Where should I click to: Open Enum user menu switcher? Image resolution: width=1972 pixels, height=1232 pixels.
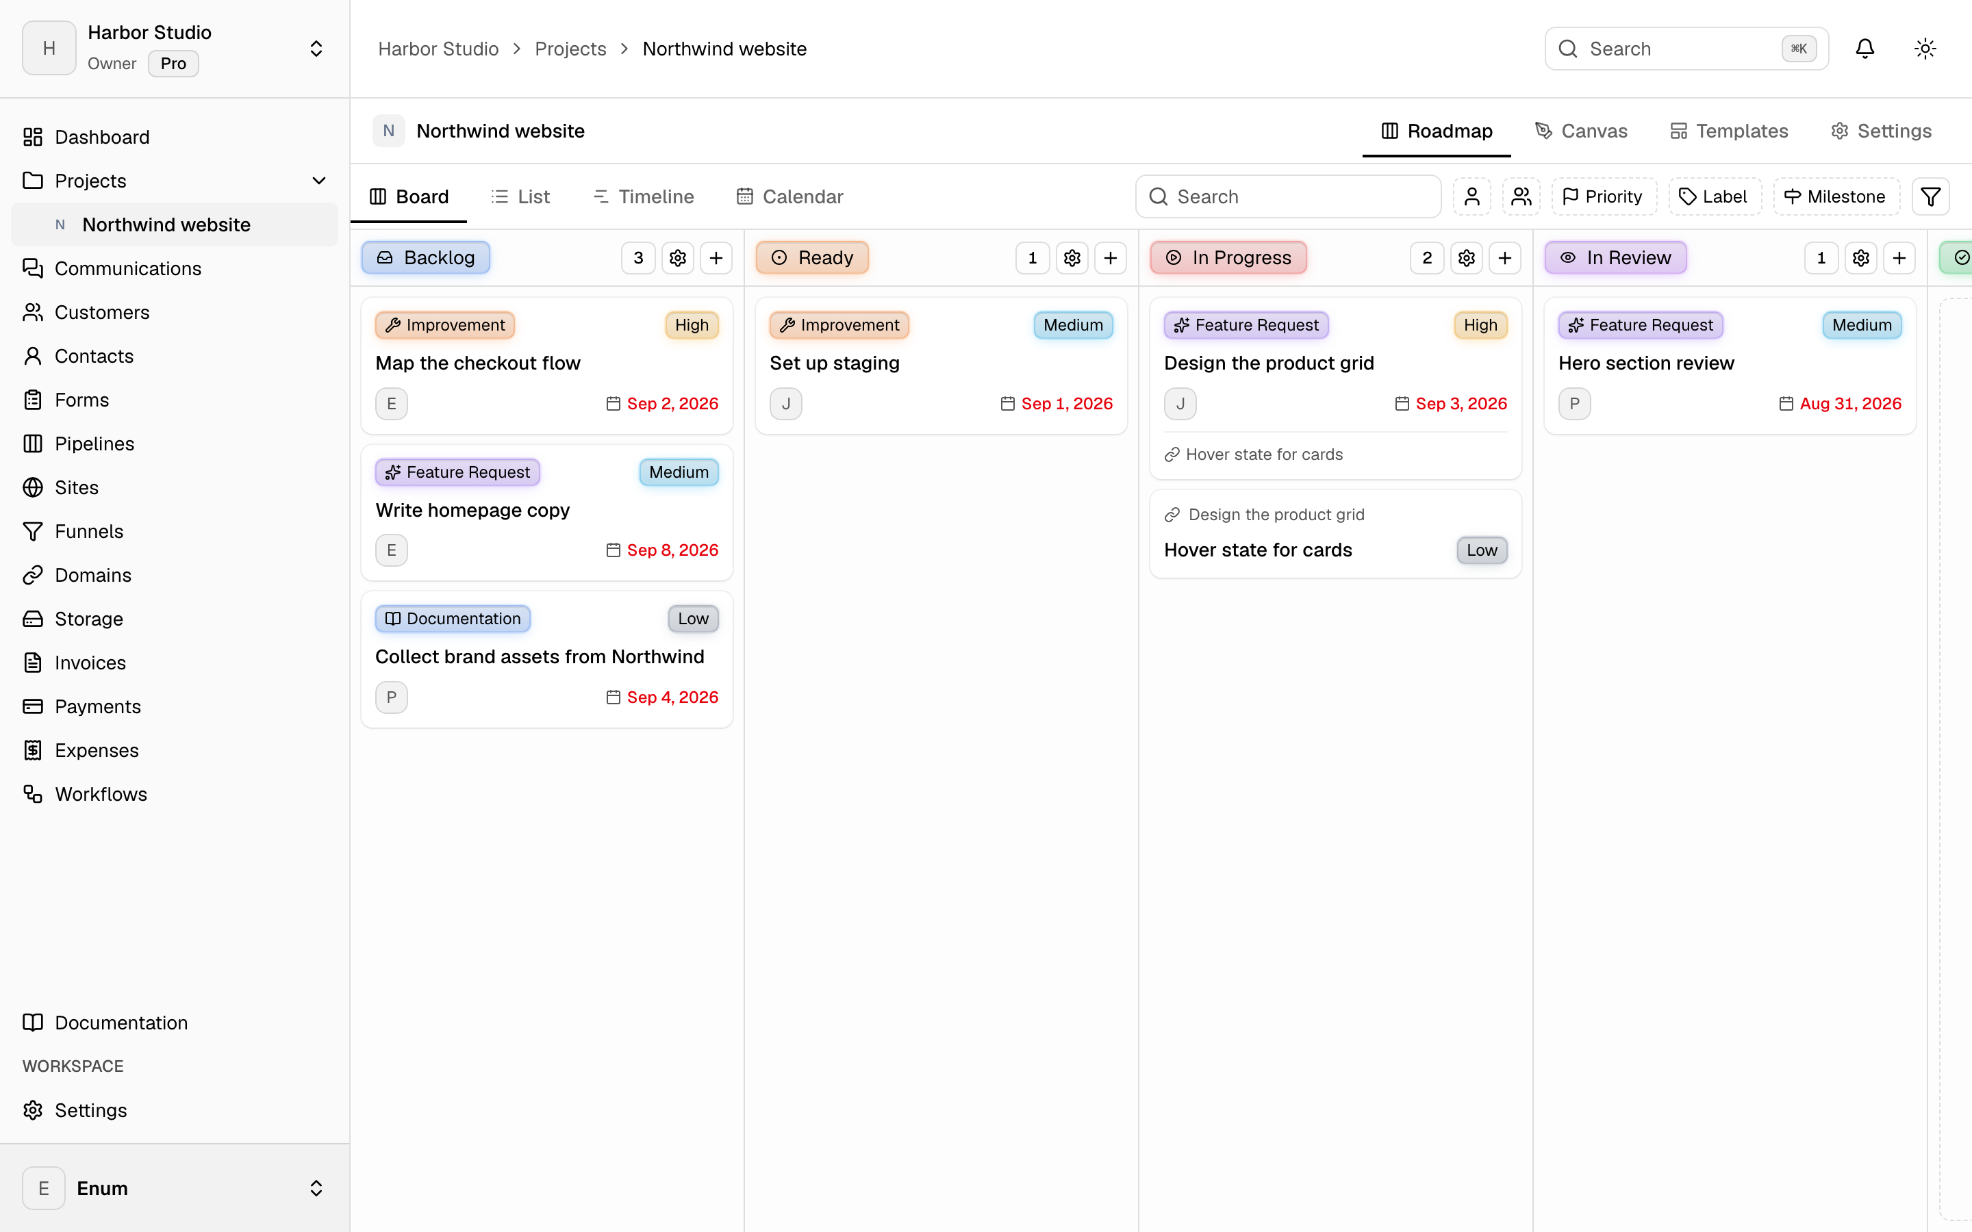pyautogui.click(x=175, y=1188)
